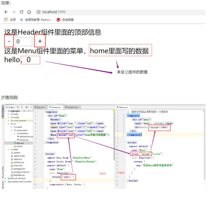Expand the node_modules folder
This screenshot has height=199, width=208.
point(8,121)
